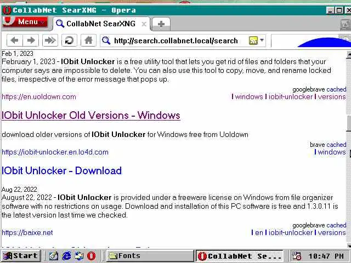Go forward with the Forward arrow
This screenshot has height=263, width=351.
tap(31, 41)
